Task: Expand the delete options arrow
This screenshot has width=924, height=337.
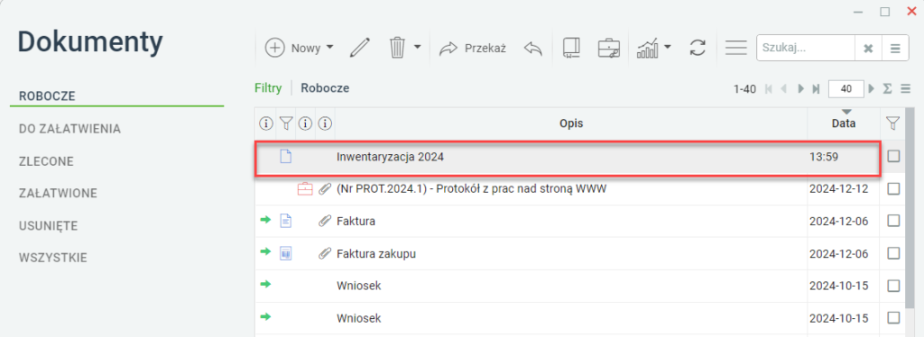Action: tap(417, 47)
